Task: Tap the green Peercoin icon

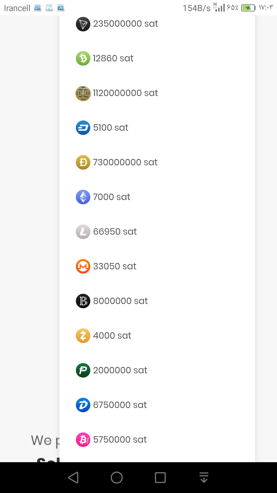Action: 83,371
